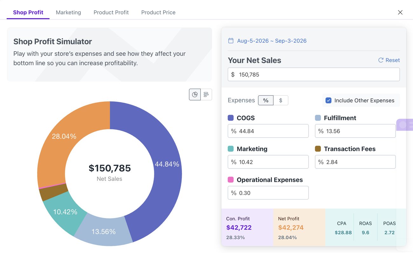Click the 28.04% orange donut segment
Image resolution: width=413 pixels, height=253 pixels.
[64, 136]
